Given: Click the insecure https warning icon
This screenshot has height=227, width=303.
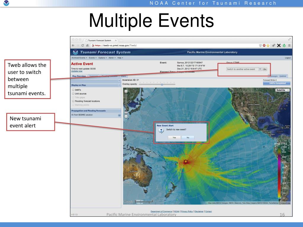Looking at the screenshot, I should tap(93, 46).
